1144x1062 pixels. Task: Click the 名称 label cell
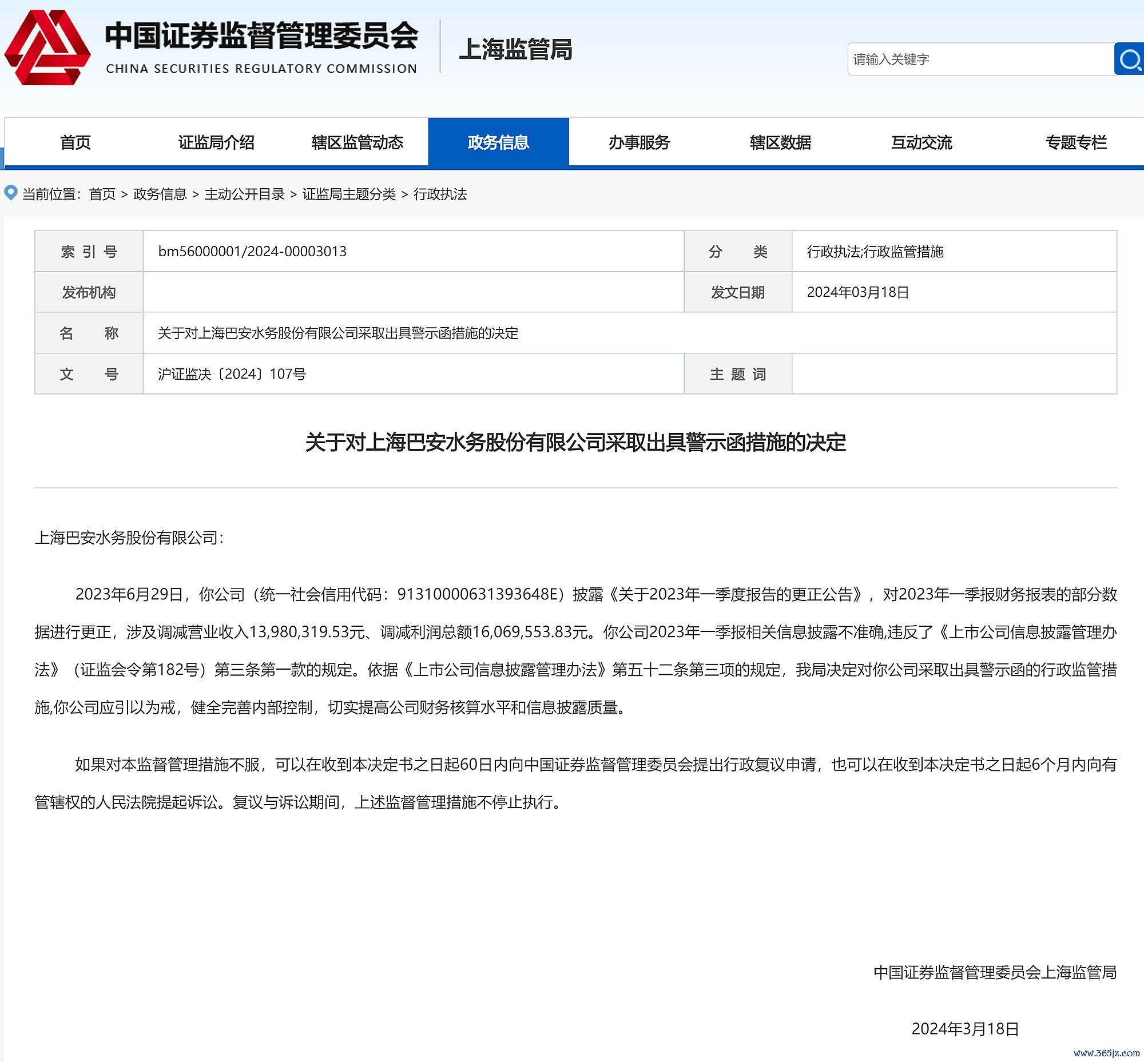tap(89, 333)
